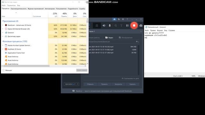Toggle Bandicam mouse cursor effect icon
Image resolution: width=205 pixels, height=115 pixels.
[x=116, y=26]
